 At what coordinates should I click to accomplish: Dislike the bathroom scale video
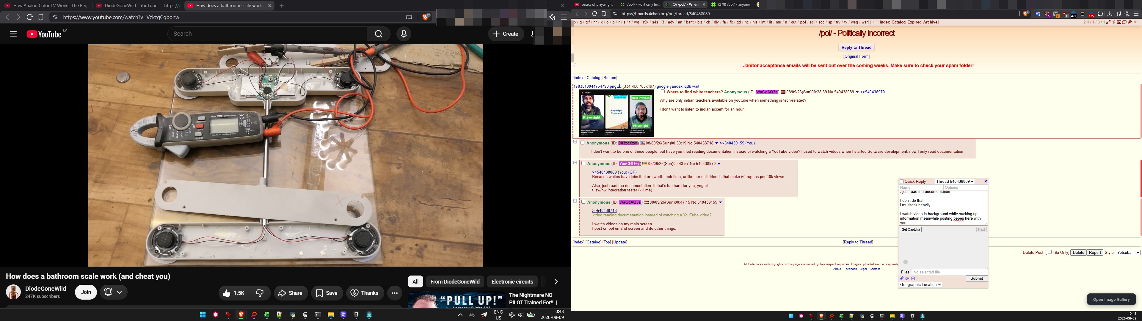(x=260, y=293)
